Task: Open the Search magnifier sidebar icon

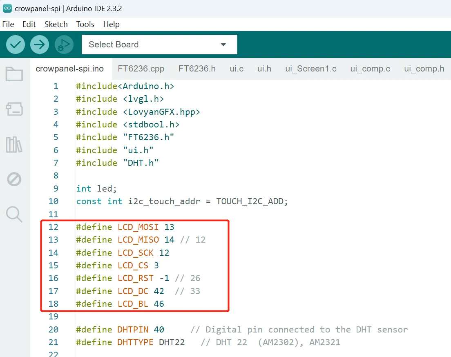Action: coord(14,214)
